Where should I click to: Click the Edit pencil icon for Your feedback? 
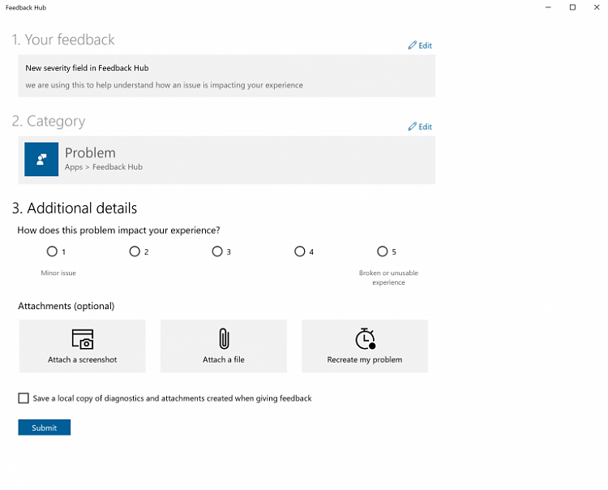412,45
